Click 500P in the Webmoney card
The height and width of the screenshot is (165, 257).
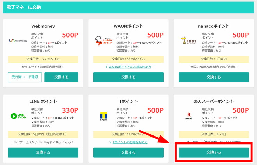pos(70,35)
